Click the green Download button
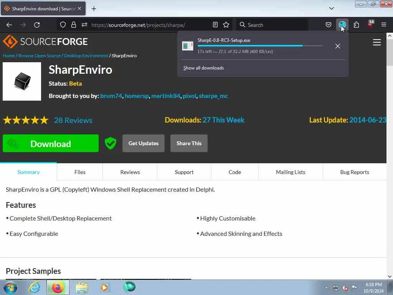 tap(51, 143)
